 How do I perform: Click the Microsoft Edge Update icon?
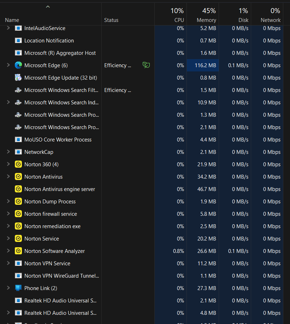[x=18, y=78]
